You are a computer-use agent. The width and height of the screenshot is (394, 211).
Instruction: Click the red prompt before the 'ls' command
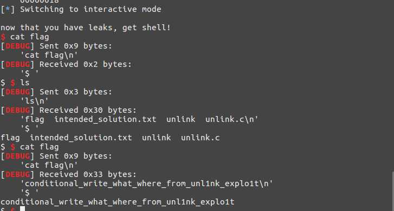(13, 83)
